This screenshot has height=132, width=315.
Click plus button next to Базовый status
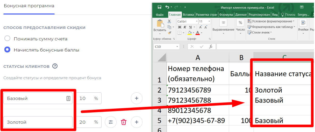137,98
